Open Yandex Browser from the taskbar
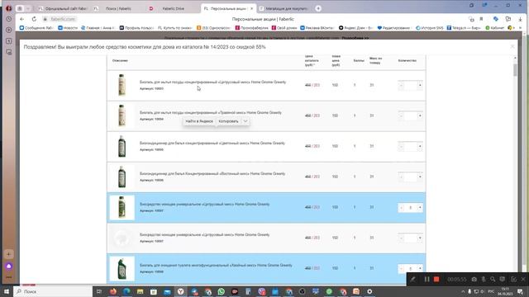 click(x=181, y=291)
